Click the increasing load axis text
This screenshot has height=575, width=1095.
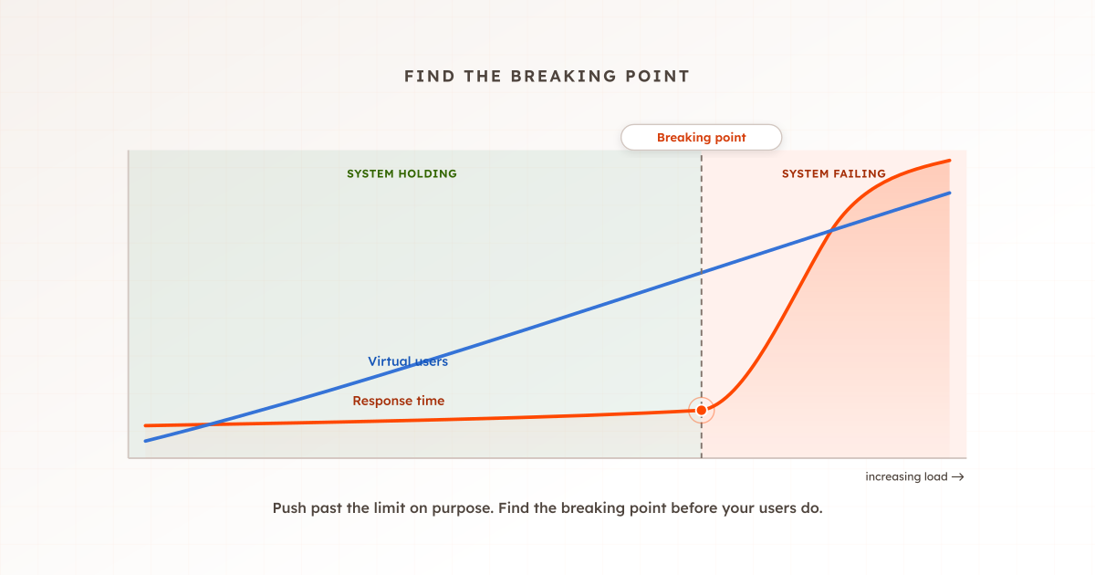pyautogui.click(x=907, y=476)
